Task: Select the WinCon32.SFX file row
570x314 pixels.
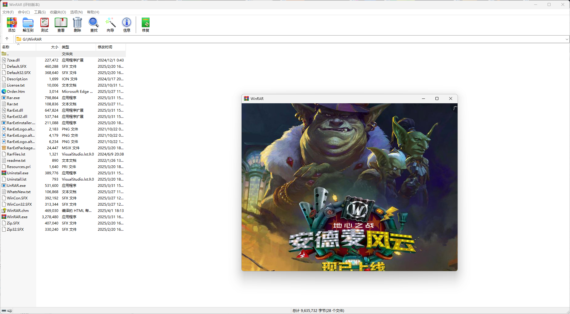Action: (x=63, y=204)
